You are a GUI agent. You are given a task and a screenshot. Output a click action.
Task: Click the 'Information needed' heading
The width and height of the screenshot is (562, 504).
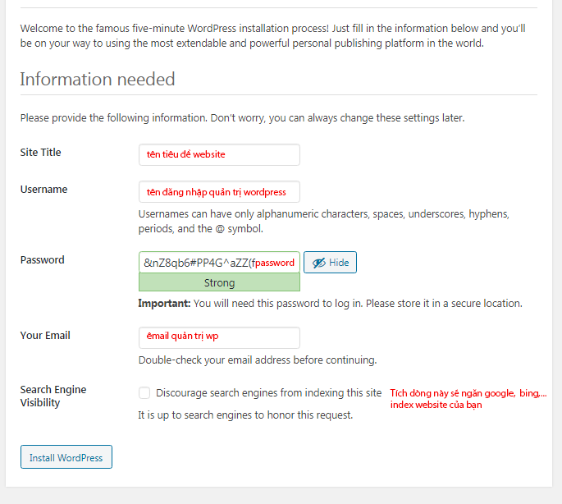click(x=98, y=79)
